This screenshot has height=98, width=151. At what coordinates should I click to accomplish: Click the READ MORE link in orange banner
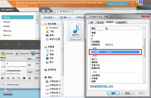[x=22, y=6]
